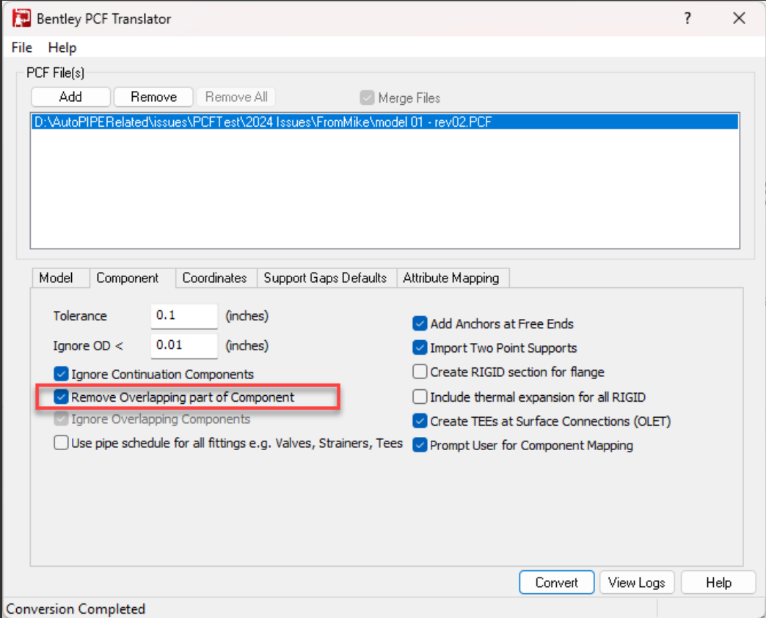The height and width of the screenshot is (618, 766).
Task: Click the Tolerance input field
Action: pyautogui.click(x=184, y=316)
